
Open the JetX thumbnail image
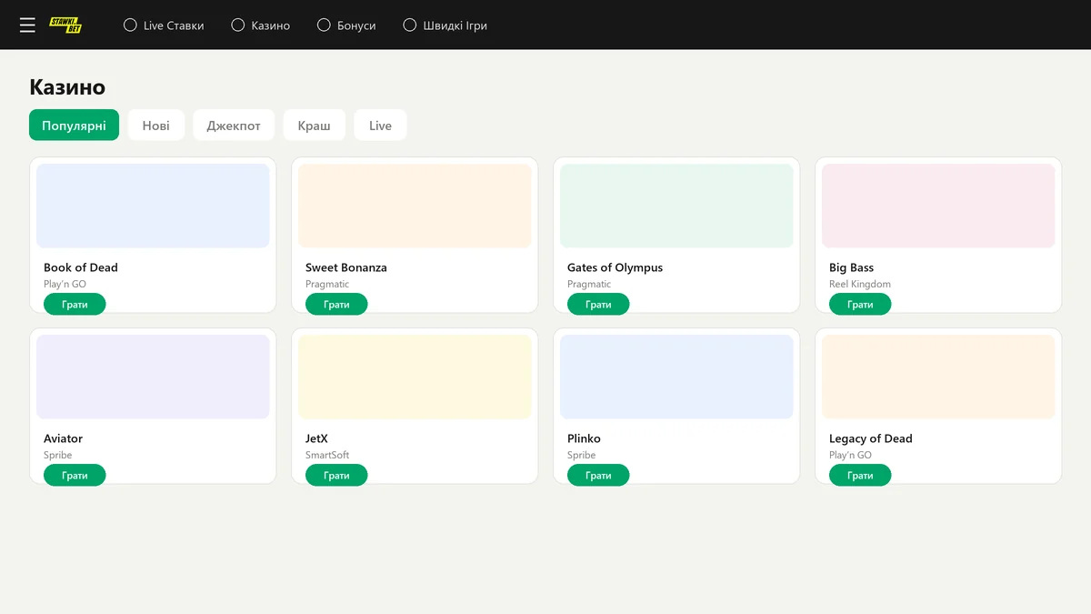point(415,377)
